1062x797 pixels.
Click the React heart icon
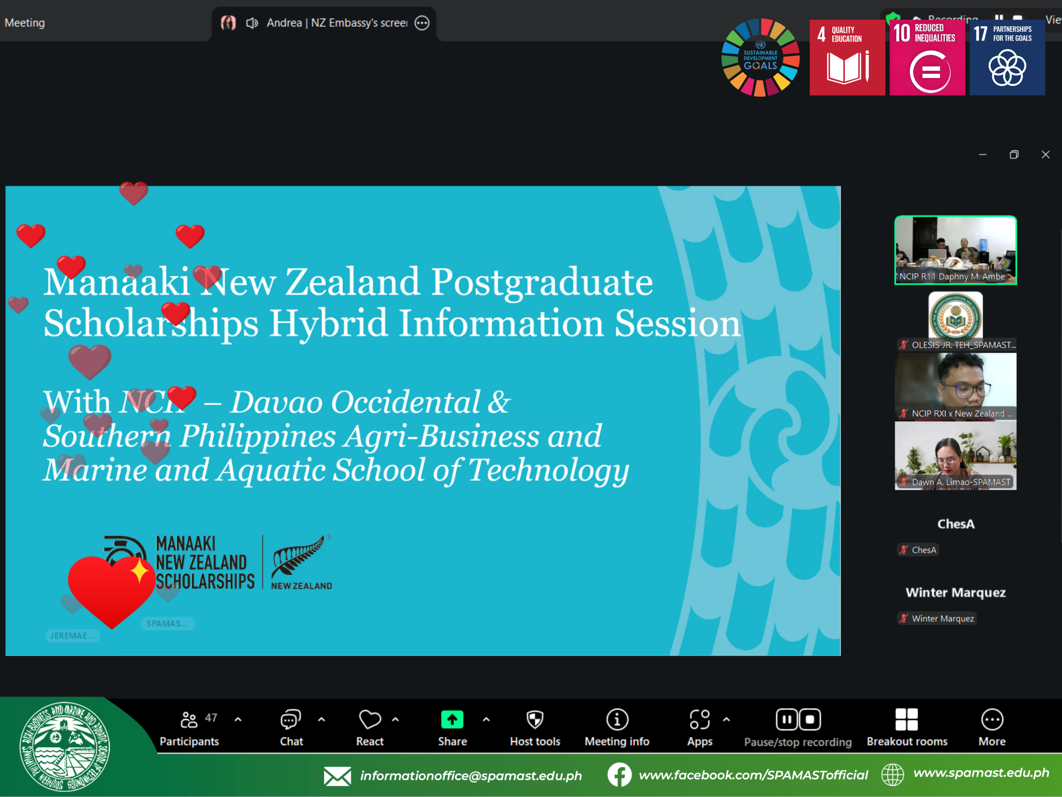[x=369, y=719]
